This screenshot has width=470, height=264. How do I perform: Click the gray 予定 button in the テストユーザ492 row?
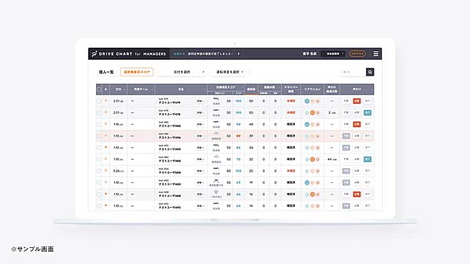click(346, 206)
